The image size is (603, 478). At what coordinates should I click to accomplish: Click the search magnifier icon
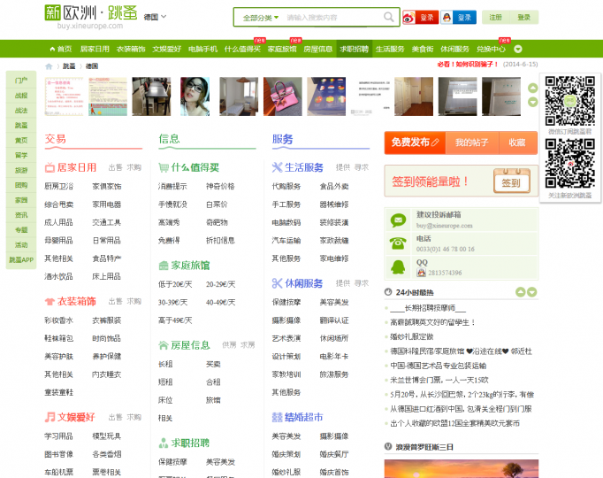tap(389, 17)
